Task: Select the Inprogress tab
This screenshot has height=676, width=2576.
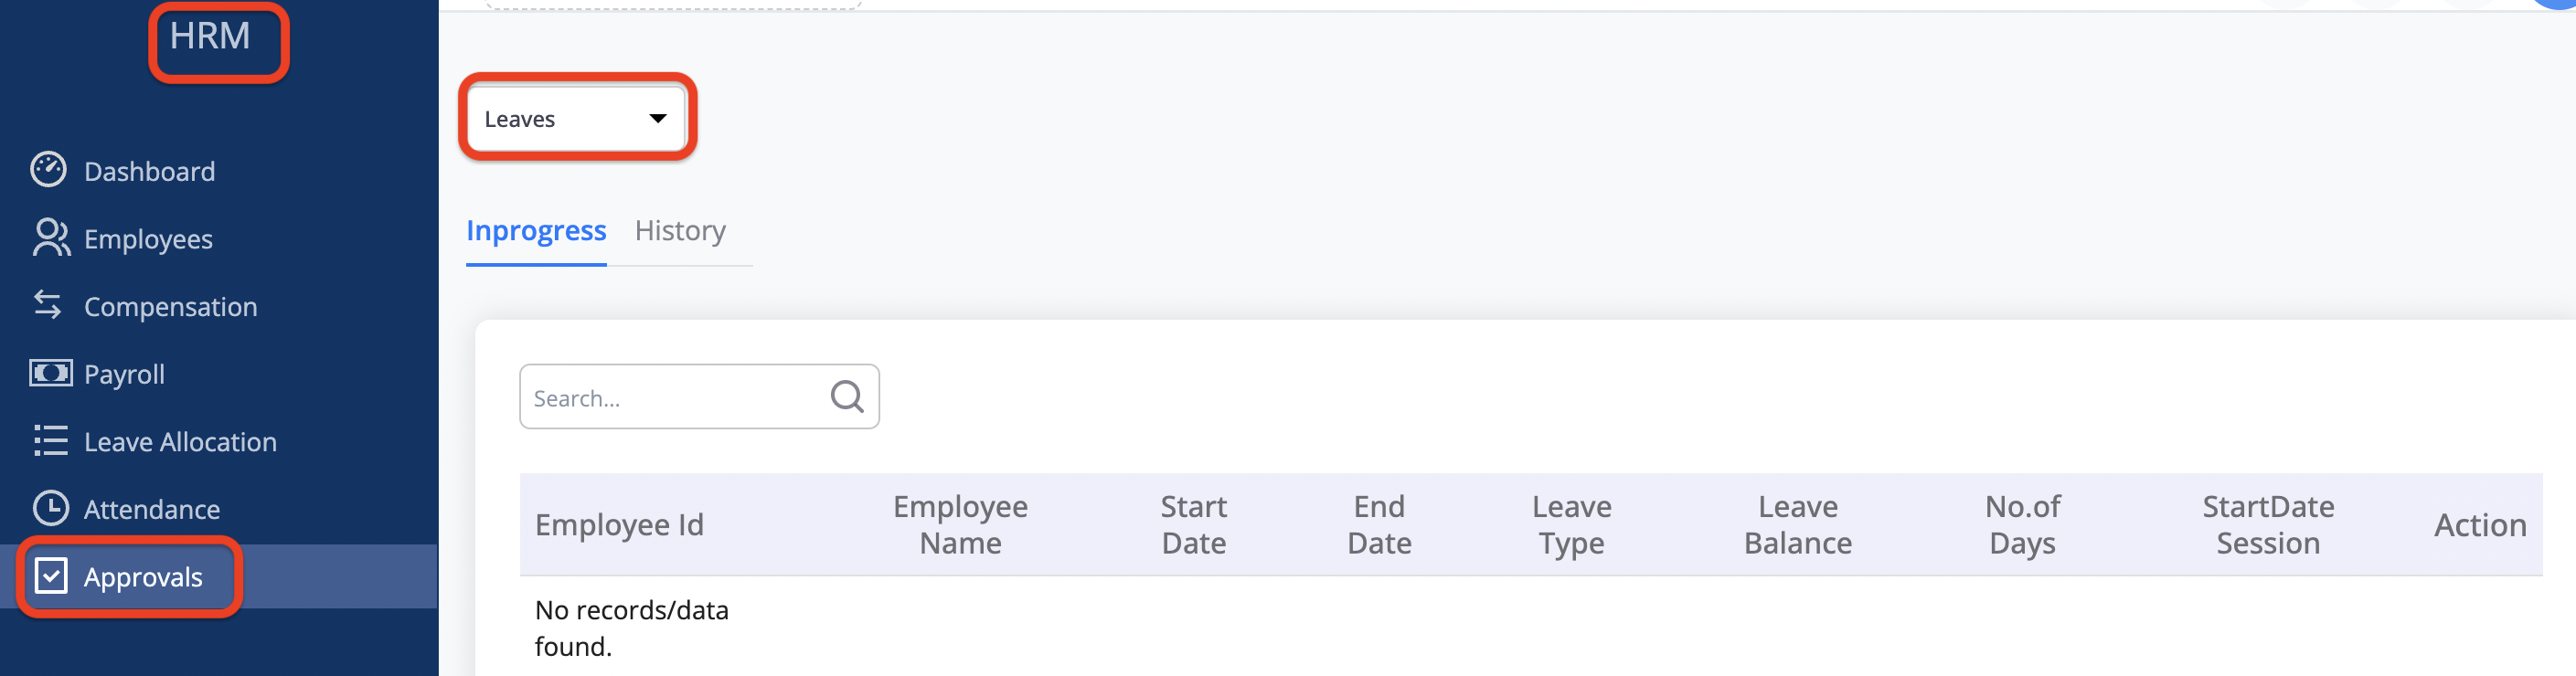Action: click(x=536, y=231)
